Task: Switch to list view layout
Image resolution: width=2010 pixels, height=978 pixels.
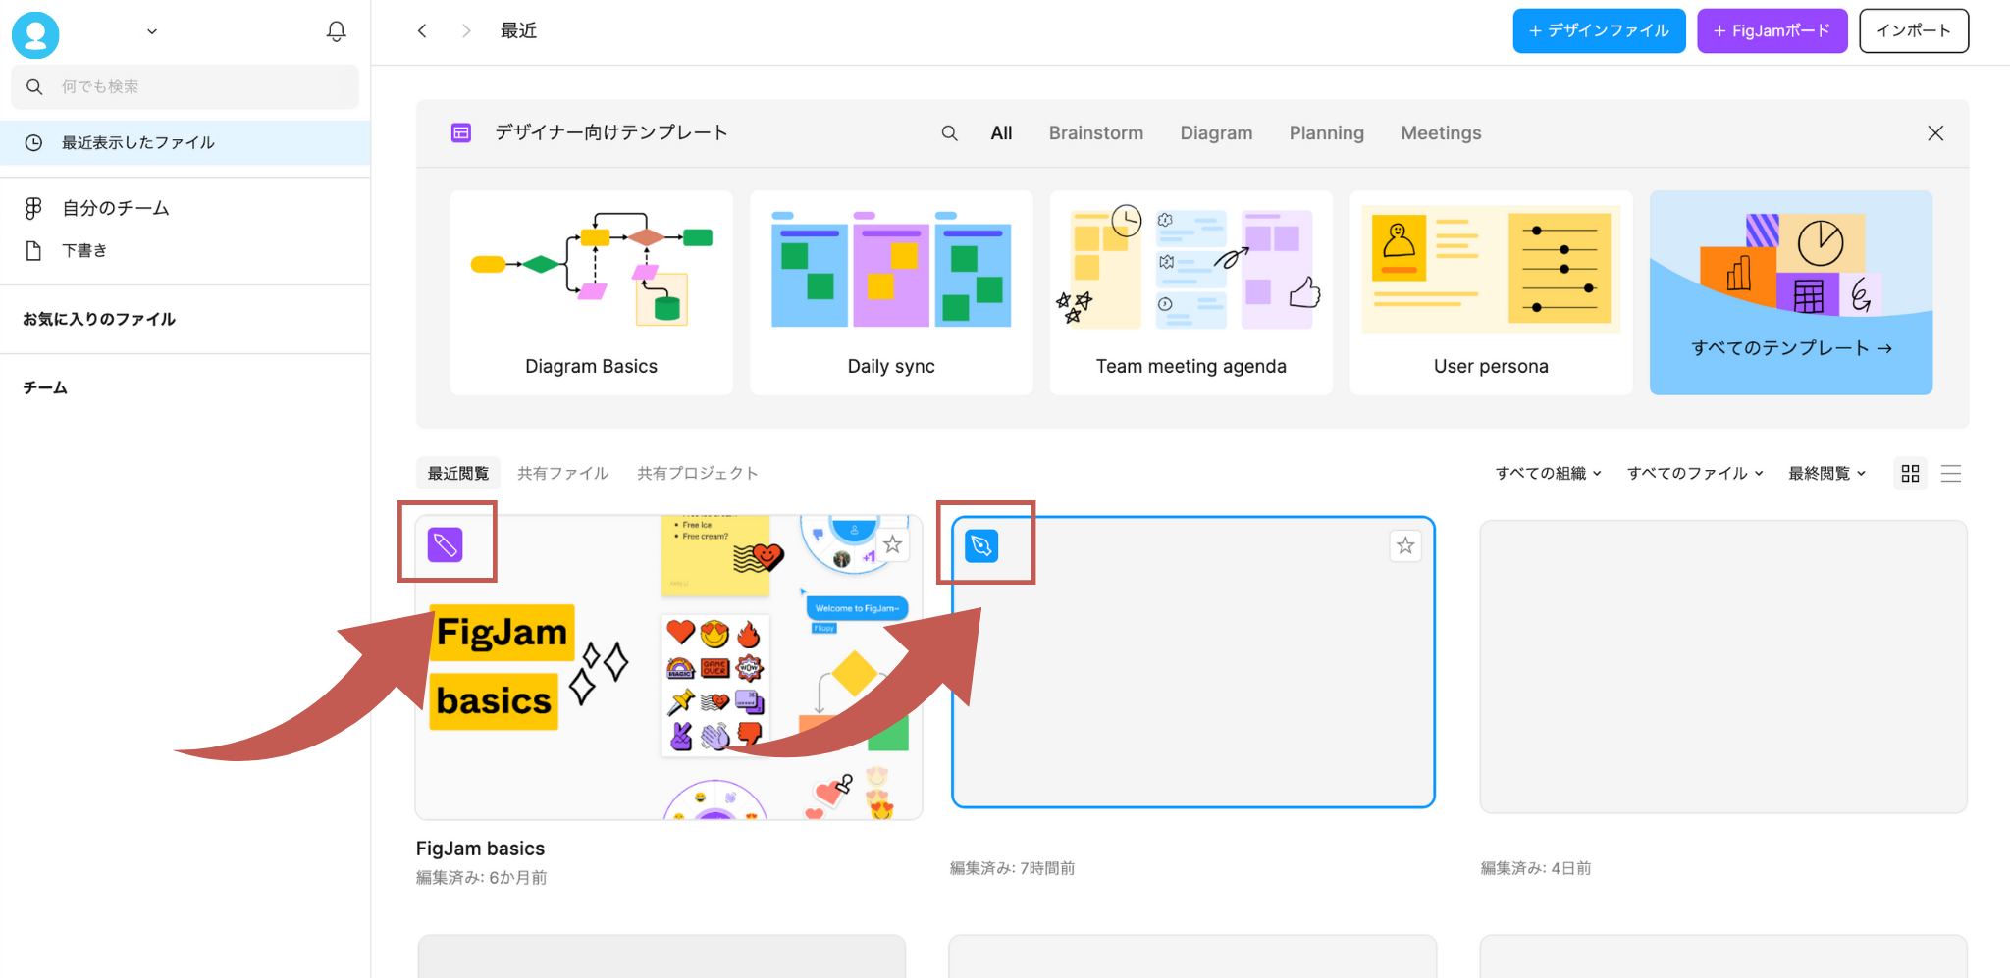Action: [x=1951, y=473]
